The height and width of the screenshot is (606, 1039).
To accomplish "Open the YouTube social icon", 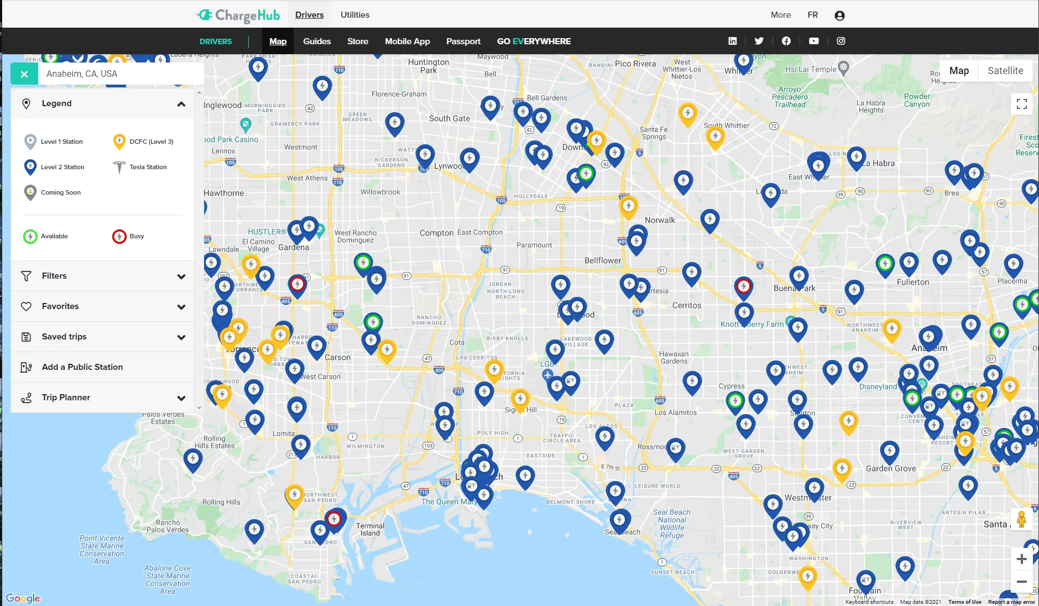I will coord(814,41).
